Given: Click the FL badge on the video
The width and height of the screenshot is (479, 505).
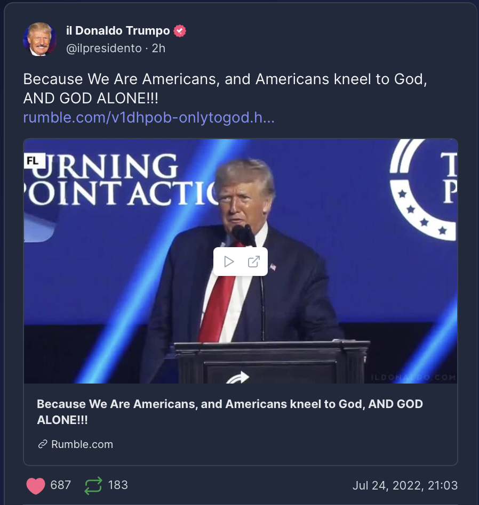Looking at the screenshot, I should click(33, 160).
